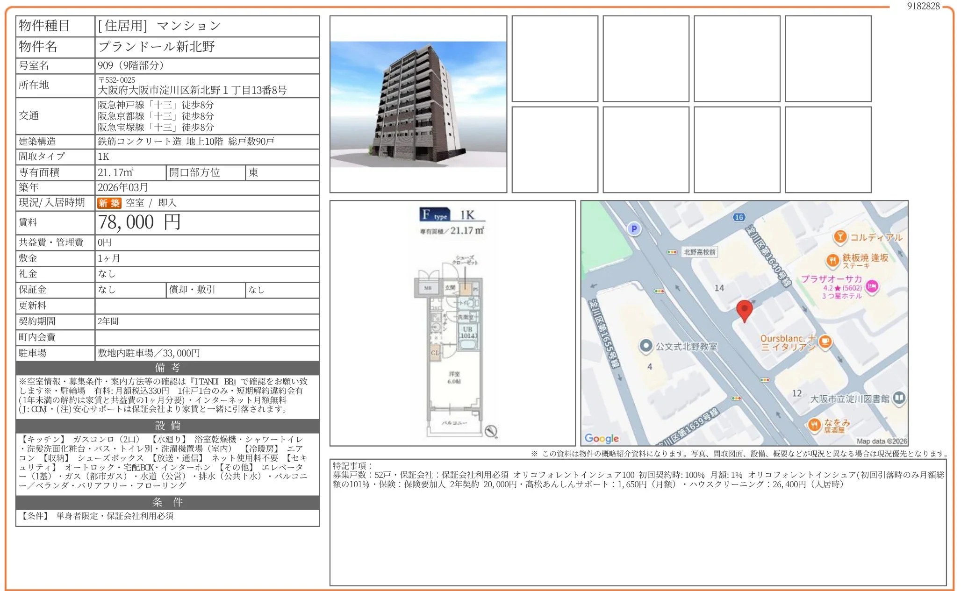This screenshot has height=591, width=961.
Task: Click the 78,000円 rent amount
Action: point(139,222)
